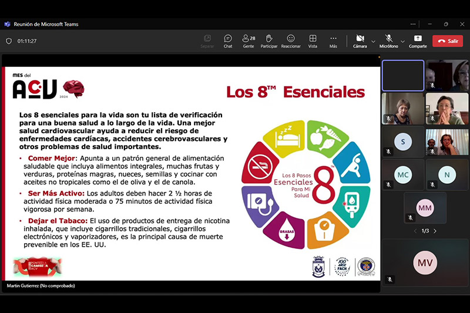Image resolution: width=470 pixels, height=313 pixels.
Task: Select participant tile with avatar N
Action: point(447,175)
